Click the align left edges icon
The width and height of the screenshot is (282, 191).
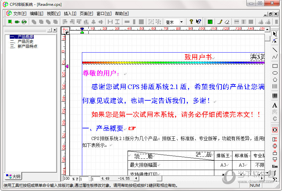pyautogui.click(x=65, y=22)
